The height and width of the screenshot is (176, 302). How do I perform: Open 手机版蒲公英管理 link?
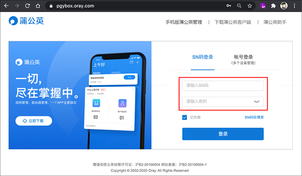(x=184, y=22)
